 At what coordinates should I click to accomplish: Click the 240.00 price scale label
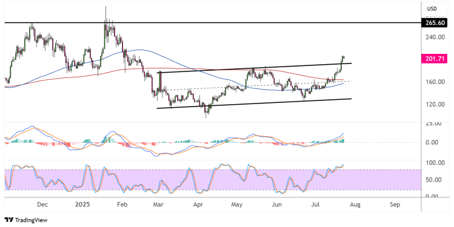pos(435,37)
